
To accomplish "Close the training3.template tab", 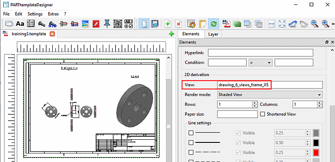I will (x=52, y=34).
